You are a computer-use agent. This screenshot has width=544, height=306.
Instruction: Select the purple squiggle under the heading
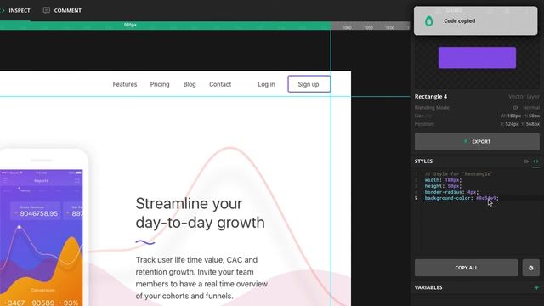(145, 242)
